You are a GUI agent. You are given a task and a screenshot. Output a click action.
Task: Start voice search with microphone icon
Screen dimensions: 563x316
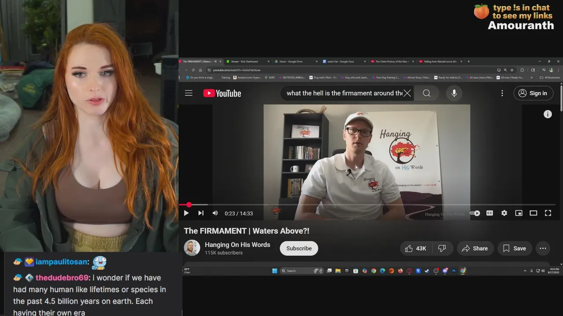454,93
